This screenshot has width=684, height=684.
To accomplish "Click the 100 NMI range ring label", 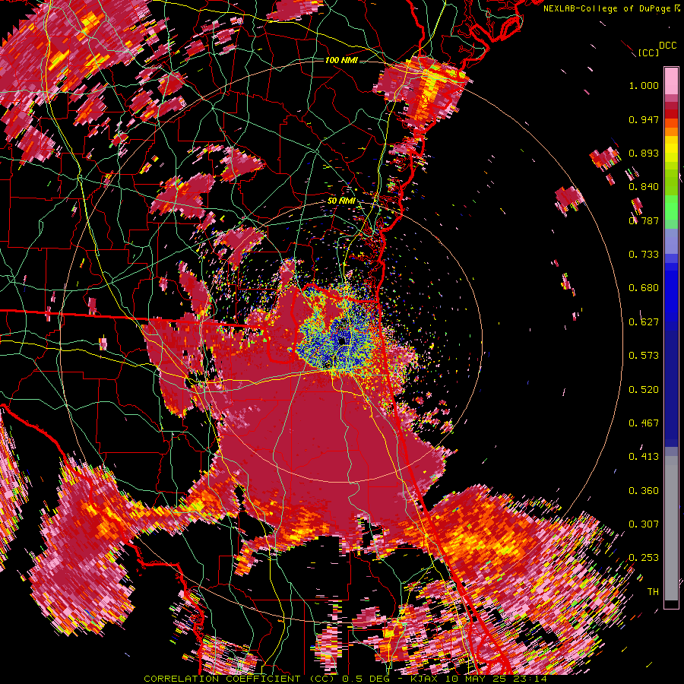I will 341,60.
